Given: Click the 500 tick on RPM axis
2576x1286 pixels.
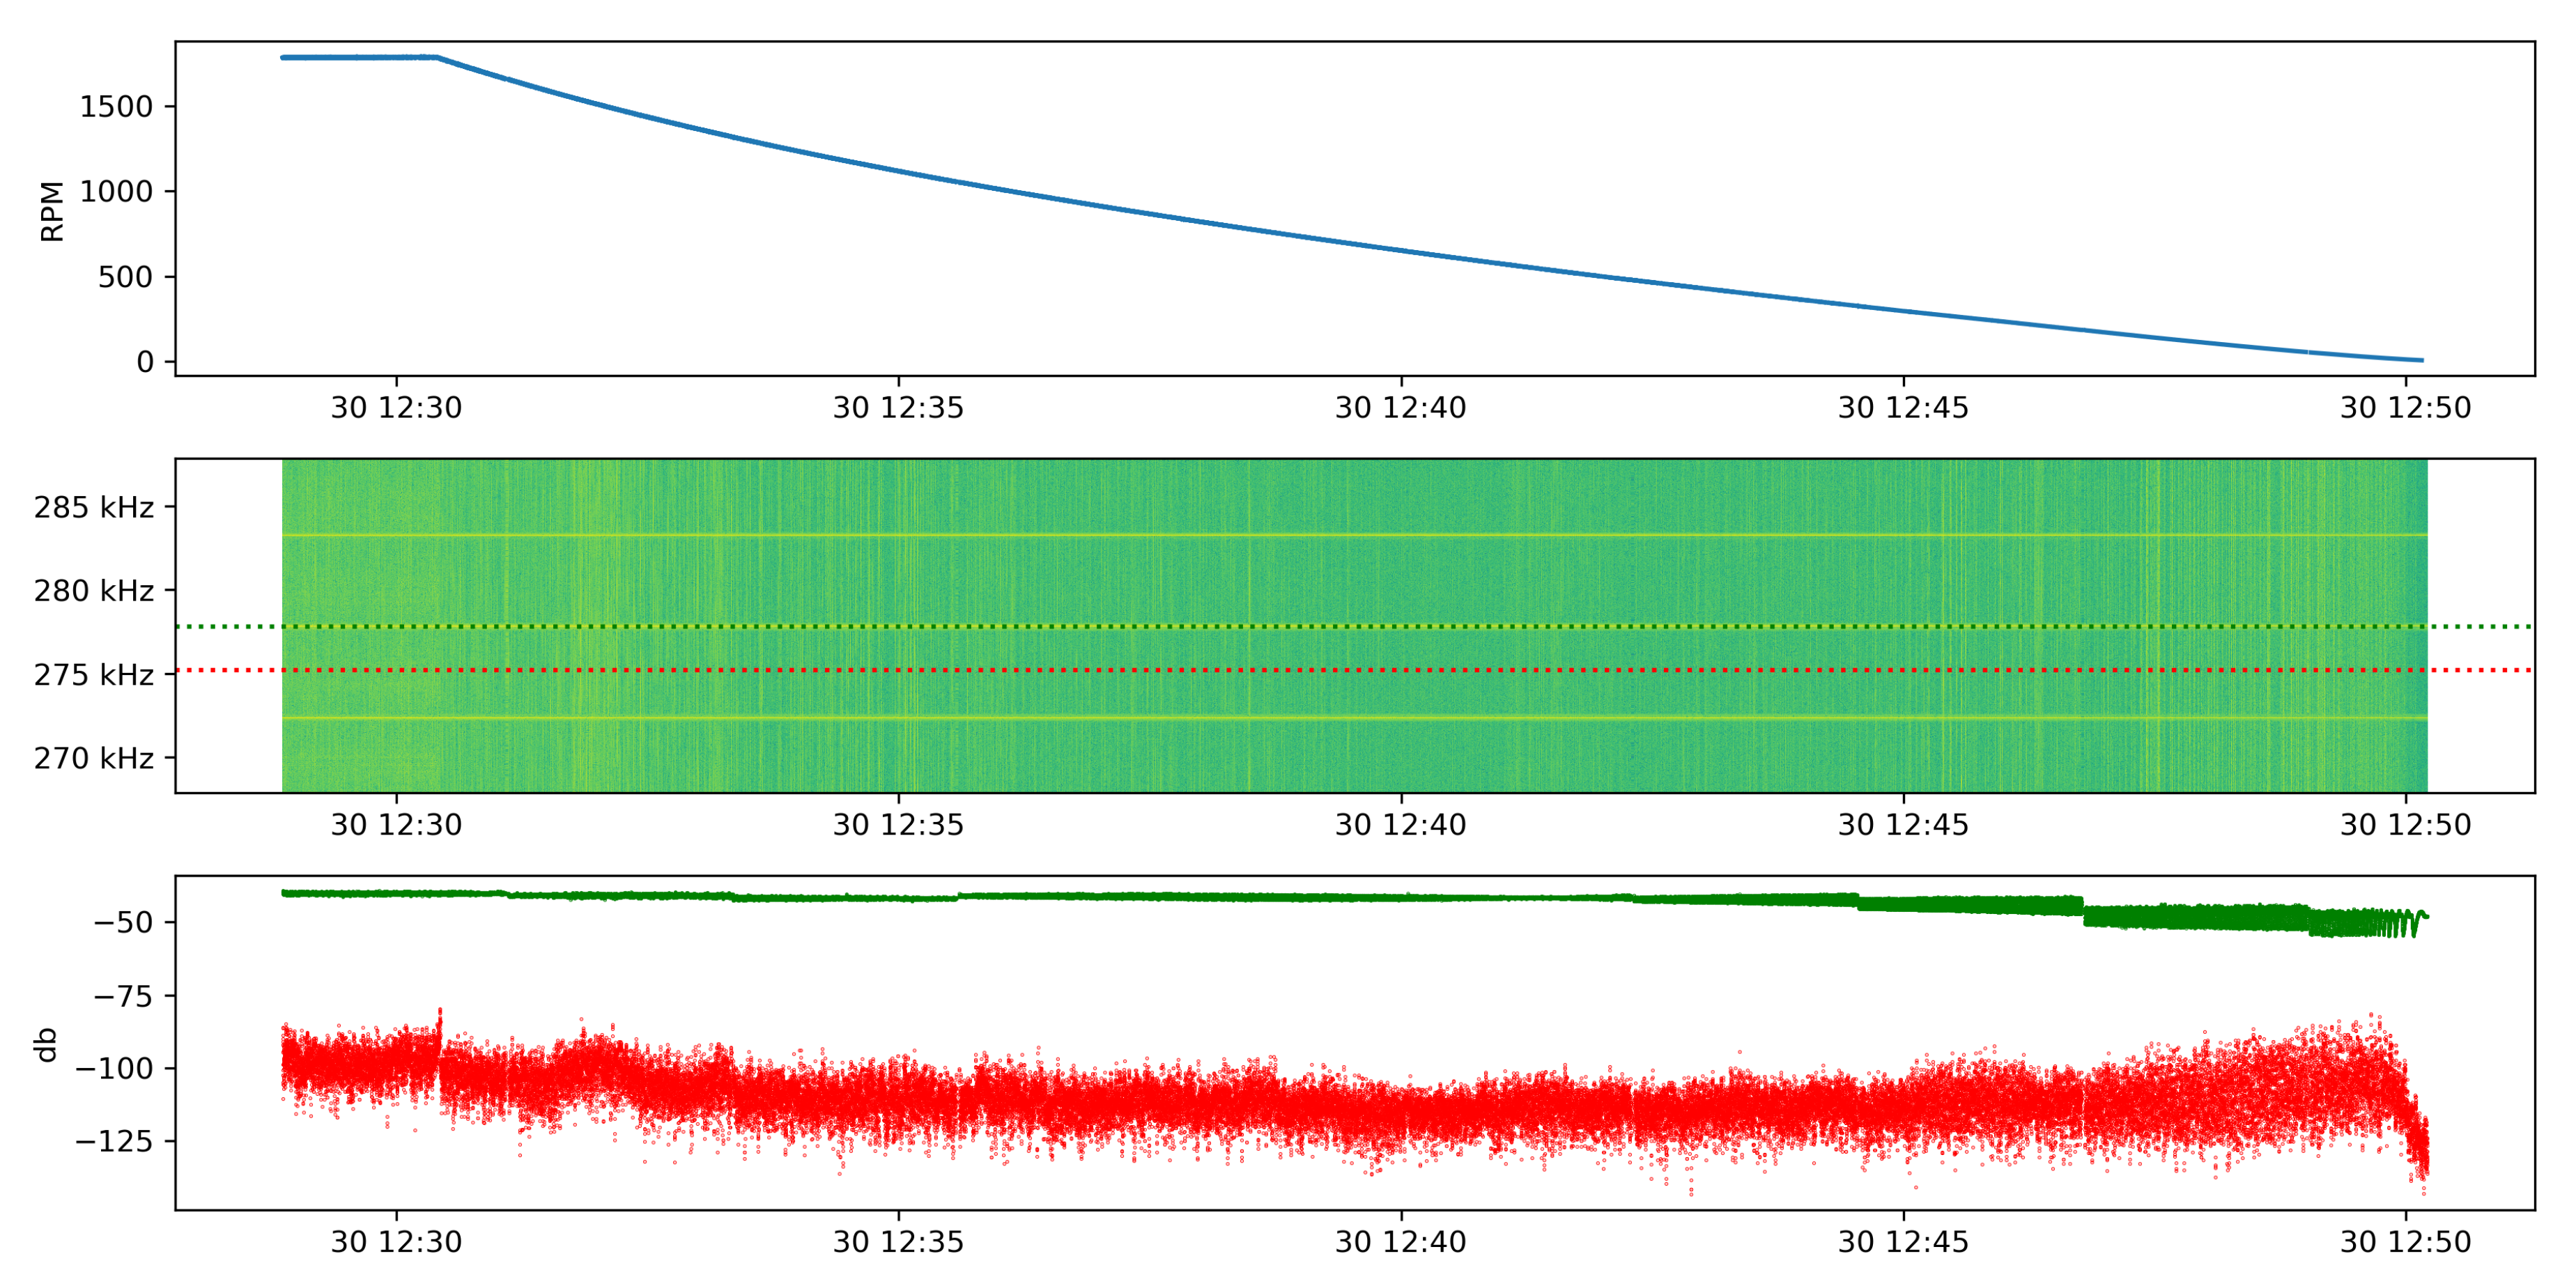Looking at the screenshot, I should (125, 277).
